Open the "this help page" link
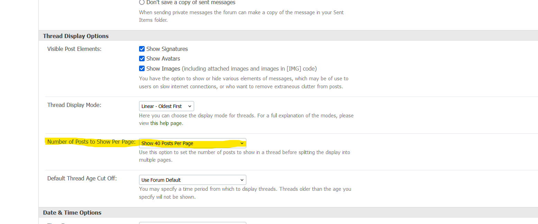Image resolution: width=538 pixels, height=224 pixels. point(166,123)
